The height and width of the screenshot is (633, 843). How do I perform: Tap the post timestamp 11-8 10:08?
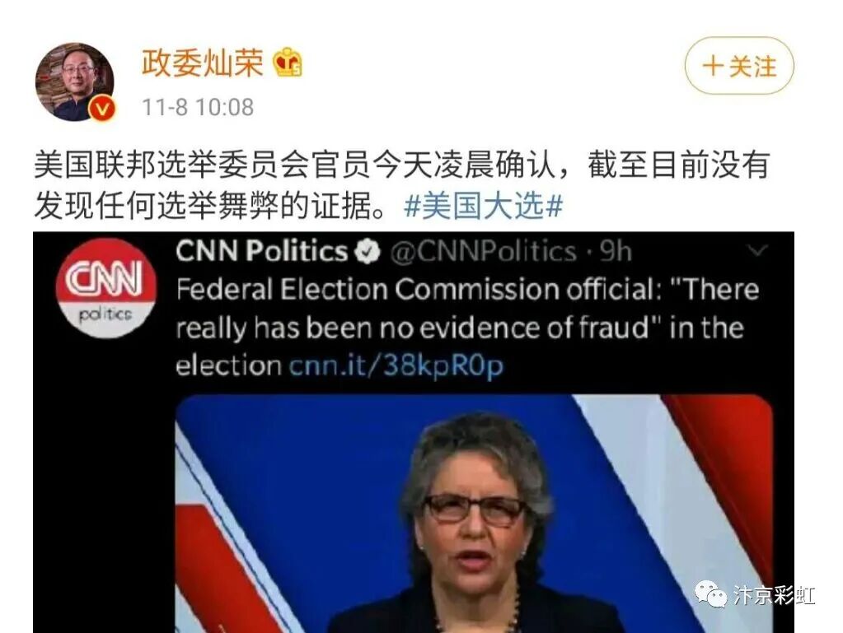point(197,107)
